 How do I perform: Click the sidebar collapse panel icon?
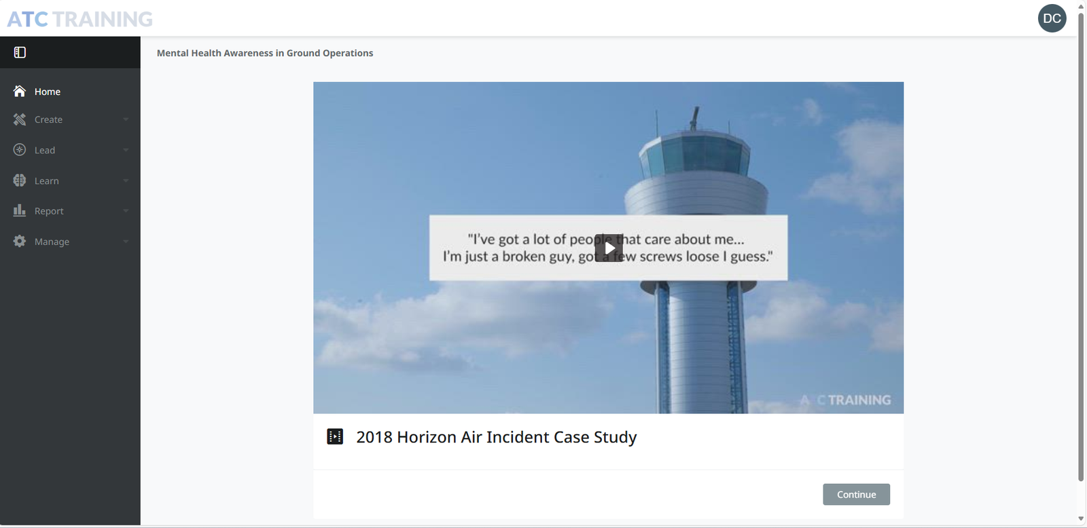tap(20, 52)
